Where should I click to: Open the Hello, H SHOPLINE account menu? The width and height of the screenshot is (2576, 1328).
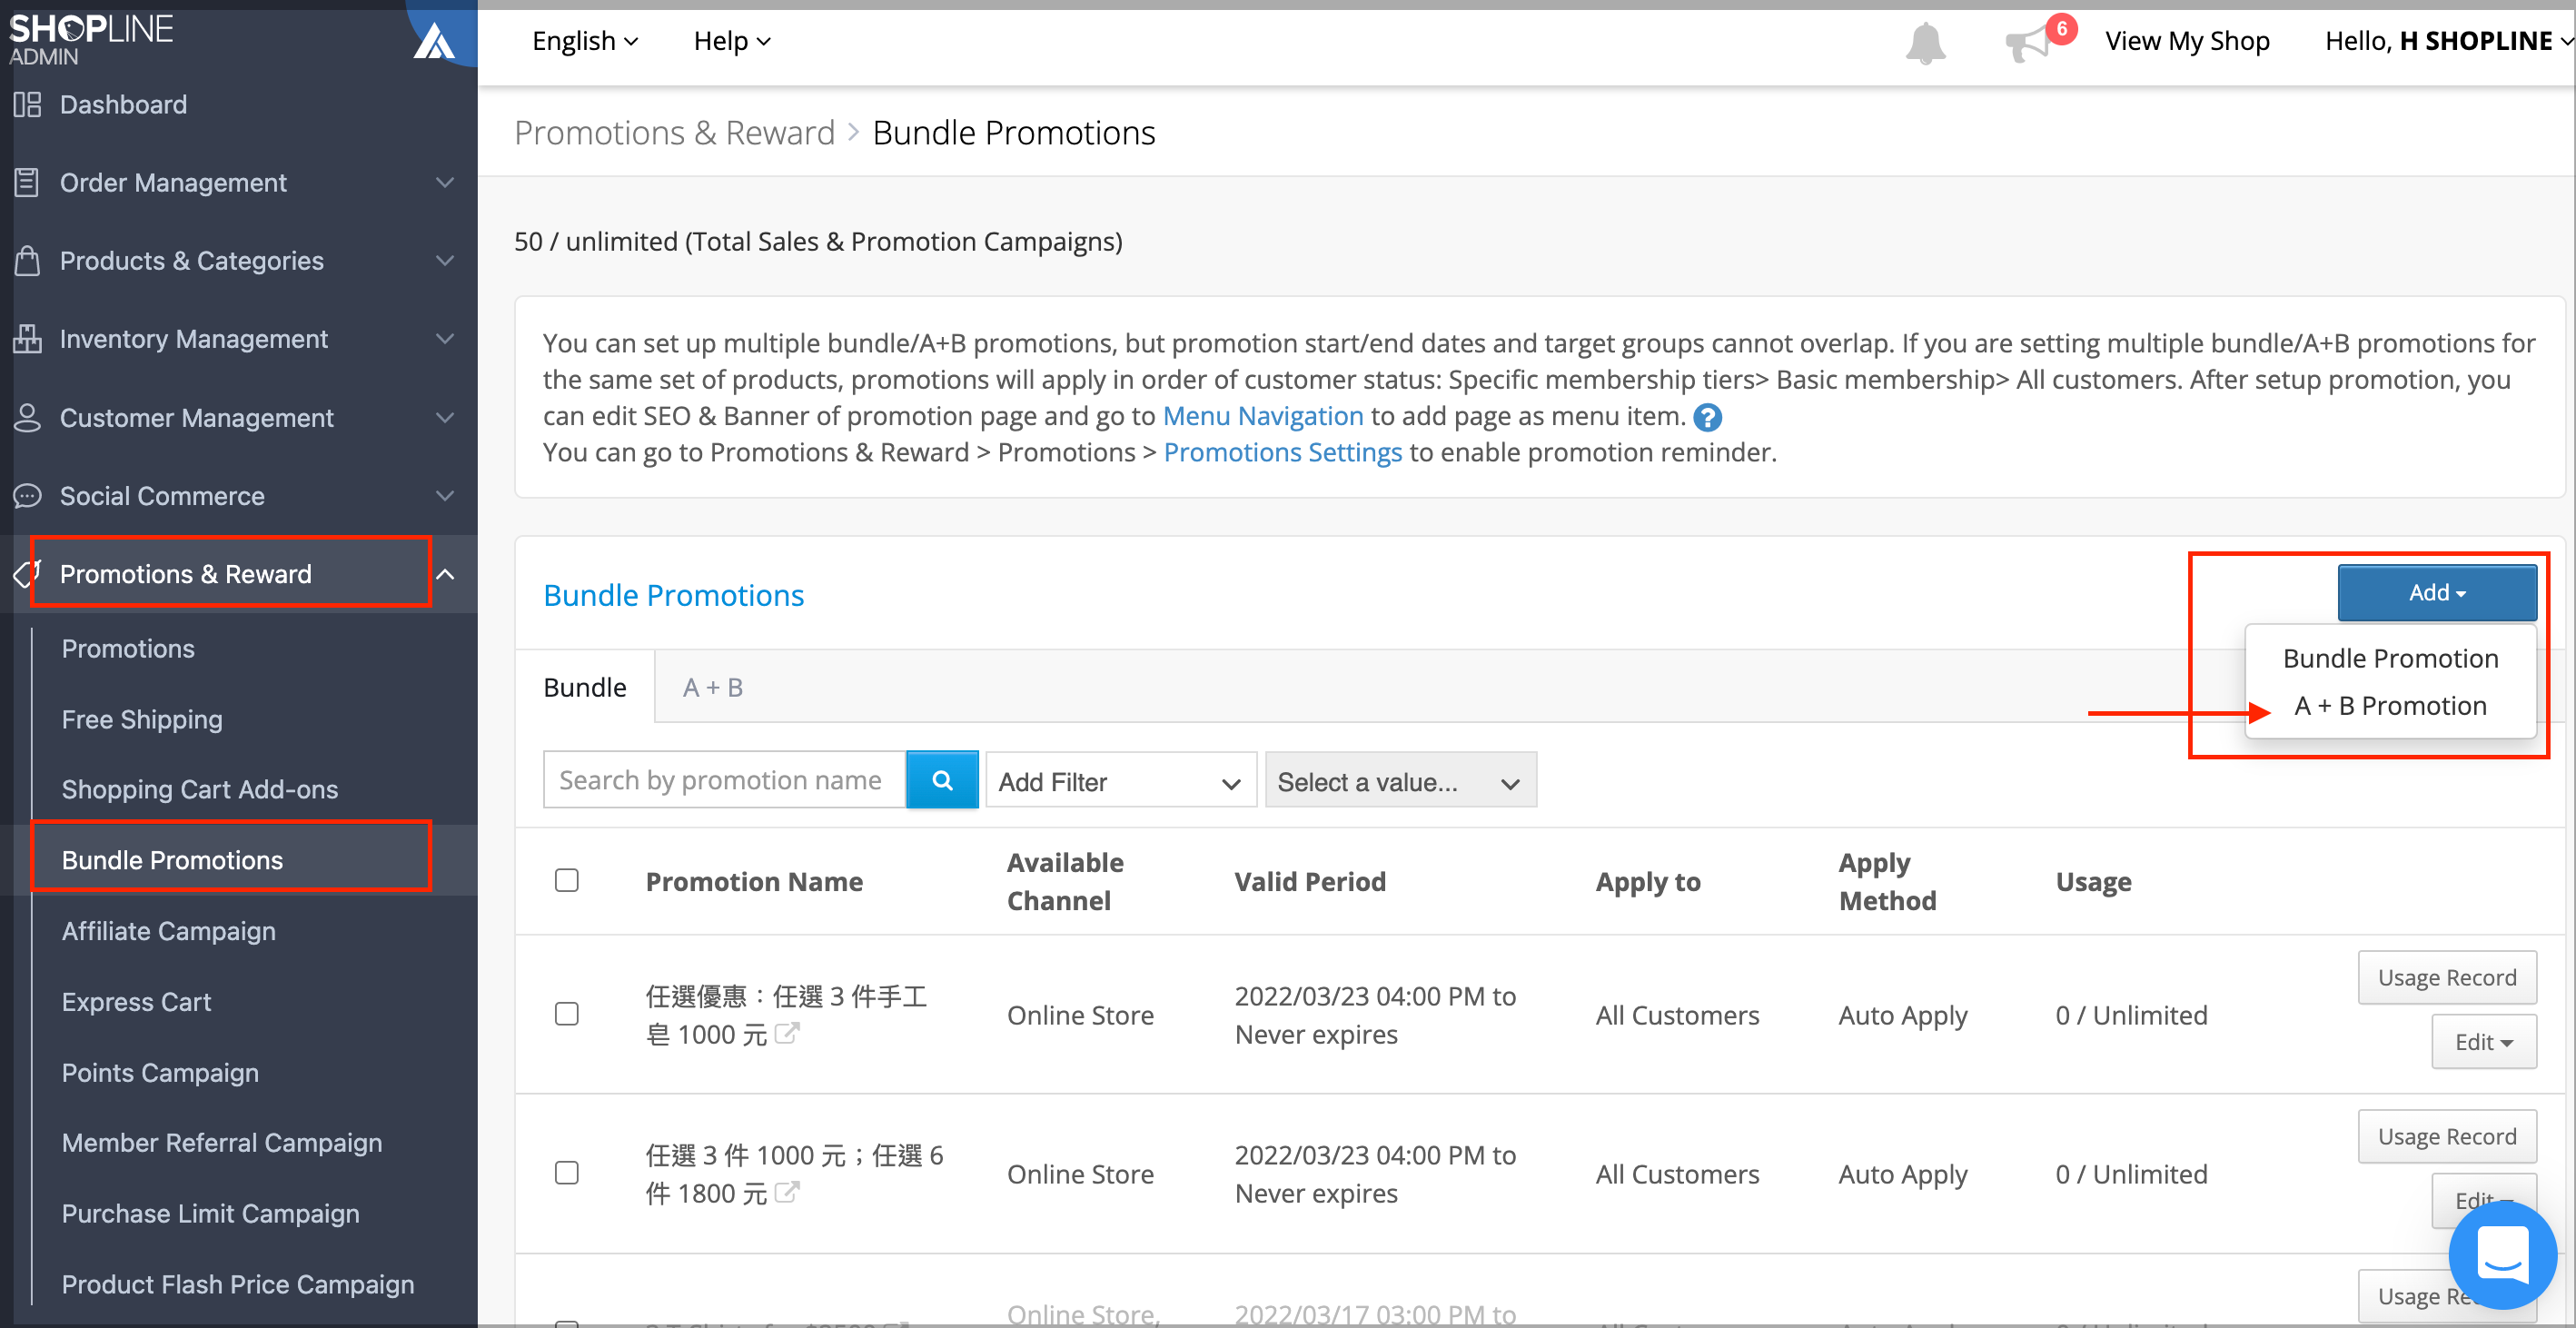tap(2448, 41)
